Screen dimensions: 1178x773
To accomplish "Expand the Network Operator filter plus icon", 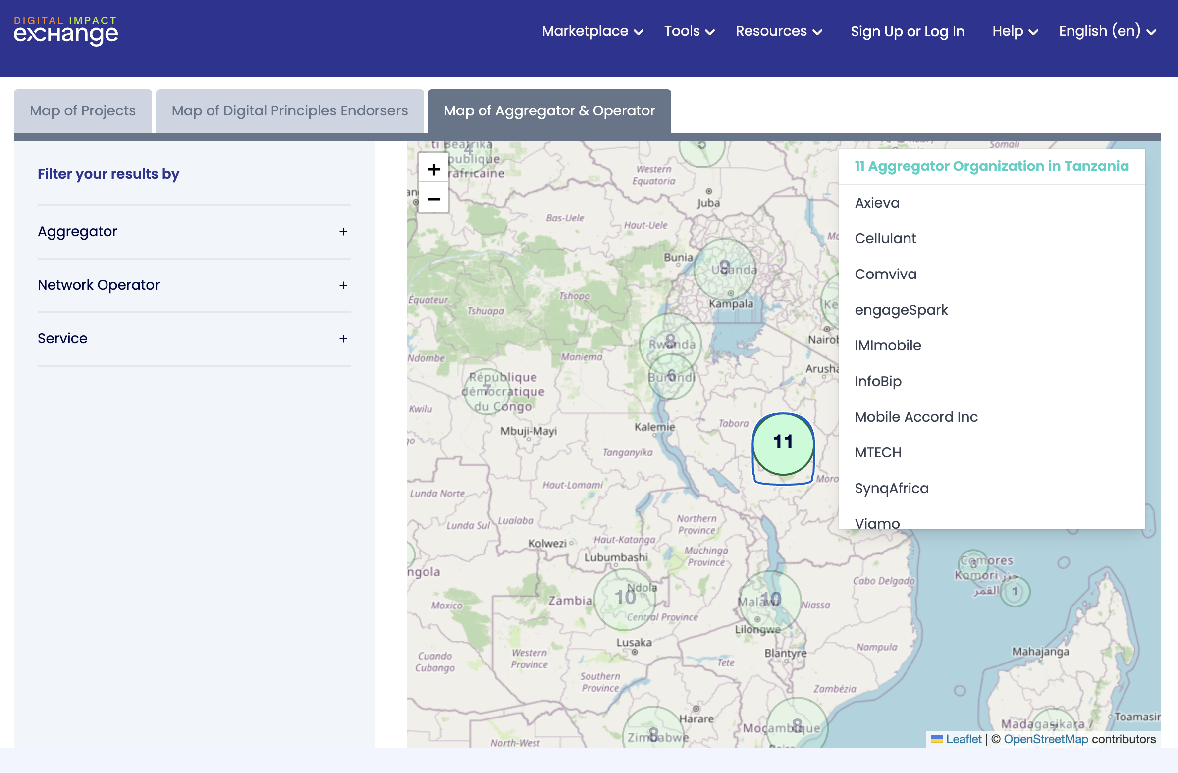I will (x=343, y=285).
